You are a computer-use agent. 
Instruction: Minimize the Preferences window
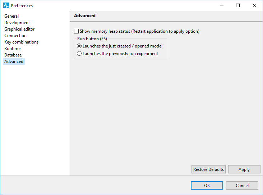pyautogui.click(x=222, y=5)
